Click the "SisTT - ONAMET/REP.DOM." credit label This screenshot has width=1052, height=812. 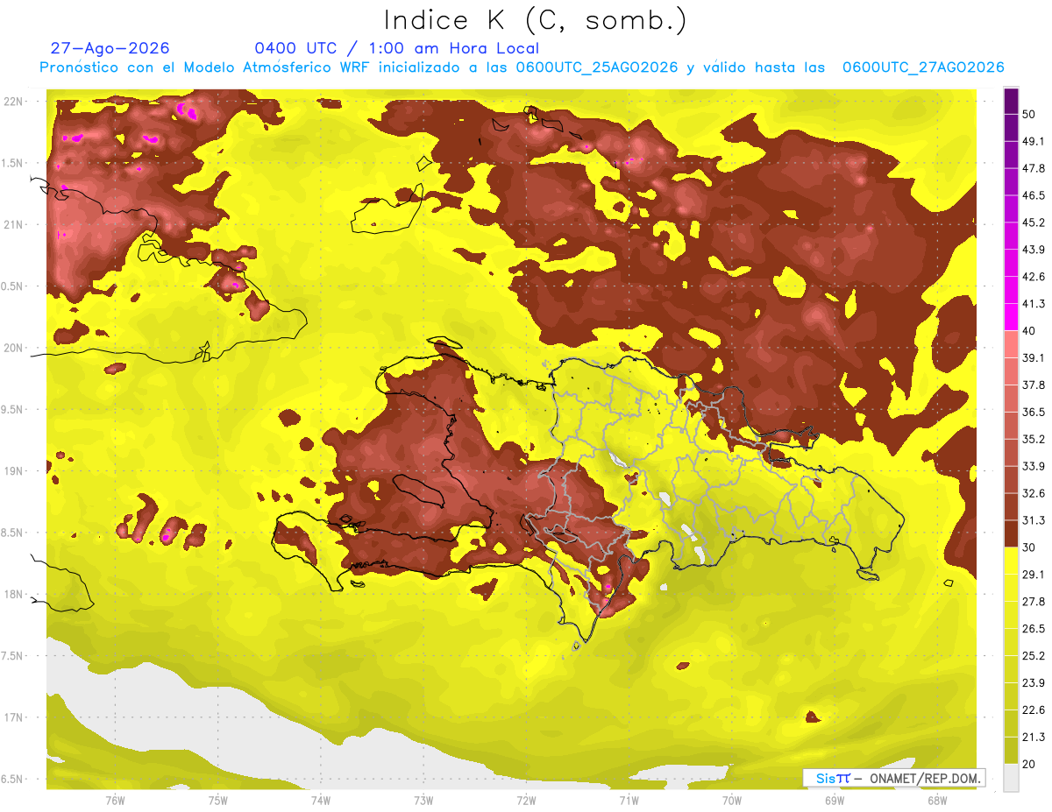point(894,778)
